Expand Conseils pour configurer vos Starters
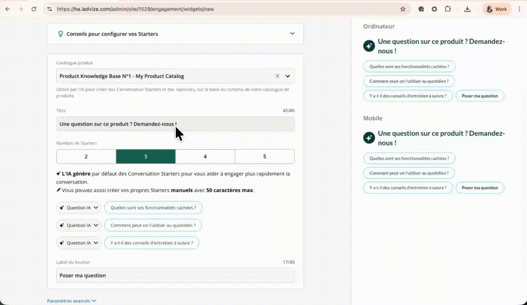The image size is (527, 305). pos(175,34)
